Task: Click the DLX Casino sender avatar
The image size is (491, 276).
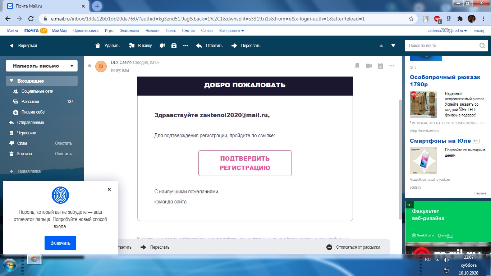Action: click(x=101, y=66)
